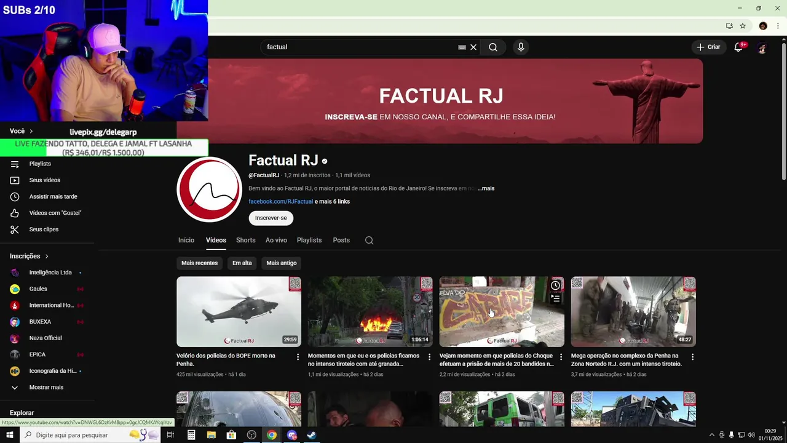Filter videos by Em alta
Image resolution: width=787 pixels, height=443 pixels.
(x=242, y=263)
